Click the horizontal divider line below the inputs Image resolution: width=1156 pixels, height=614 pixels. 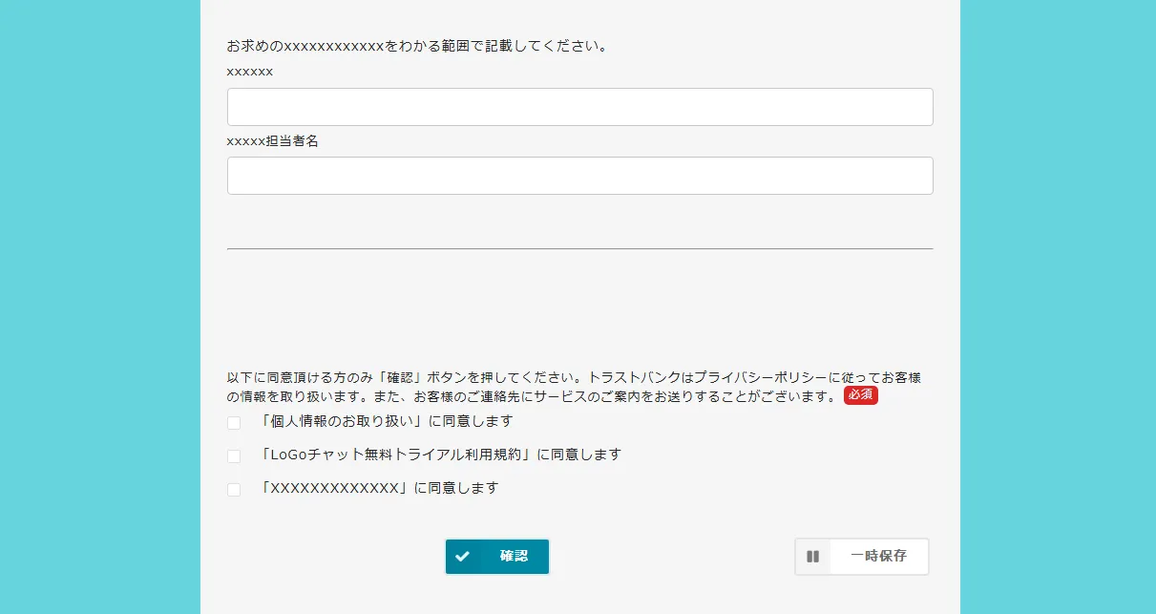coord(579,248)
